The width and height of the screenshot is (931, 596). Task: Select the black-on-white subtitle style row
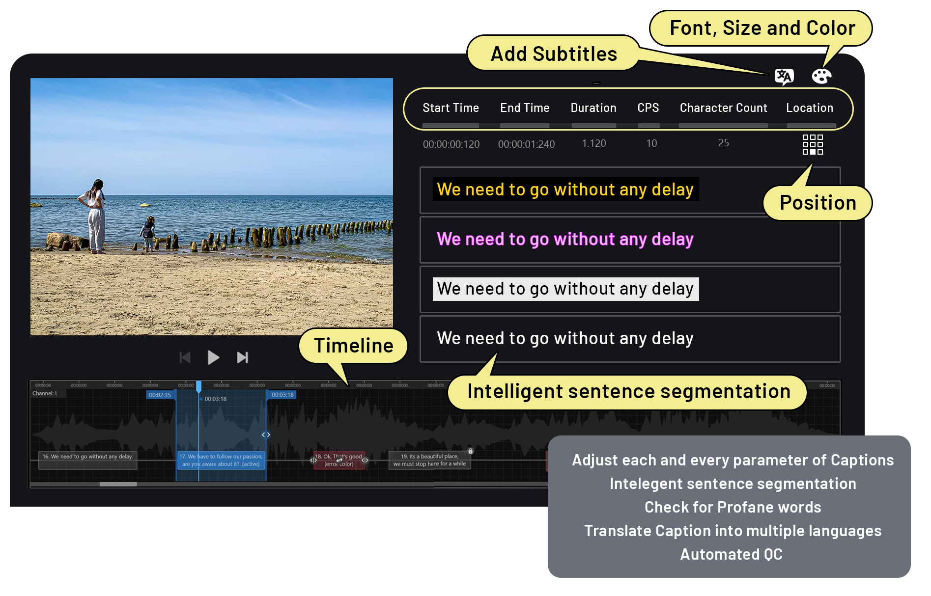pos(630,289)
